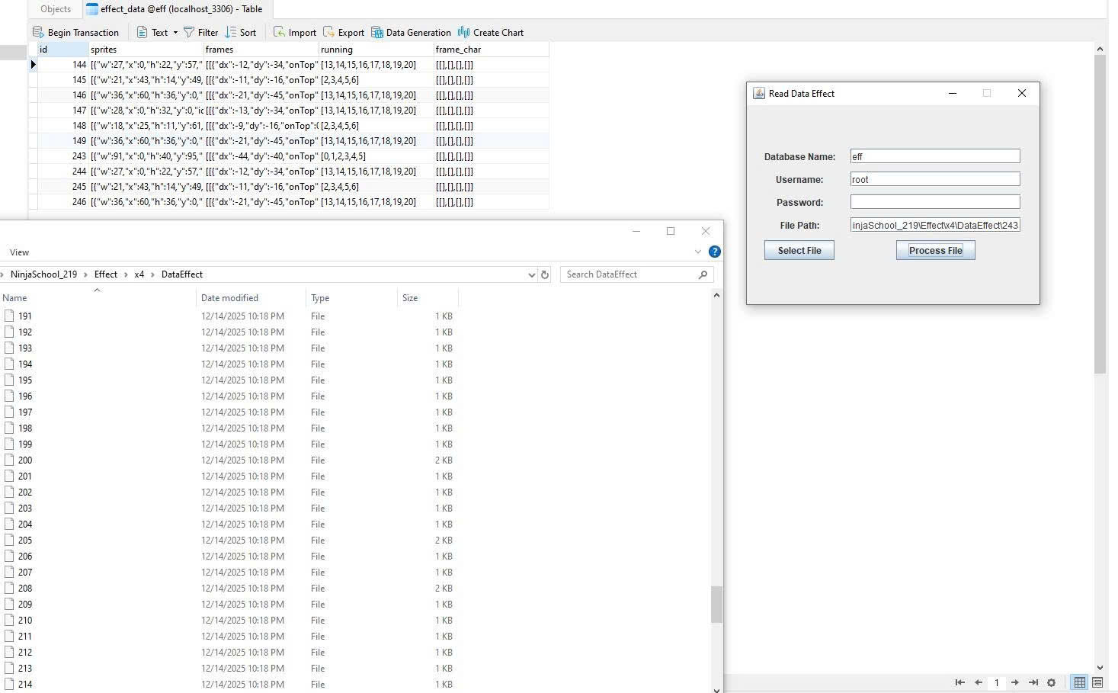Switch to Grid View mode

(1079, 682)
